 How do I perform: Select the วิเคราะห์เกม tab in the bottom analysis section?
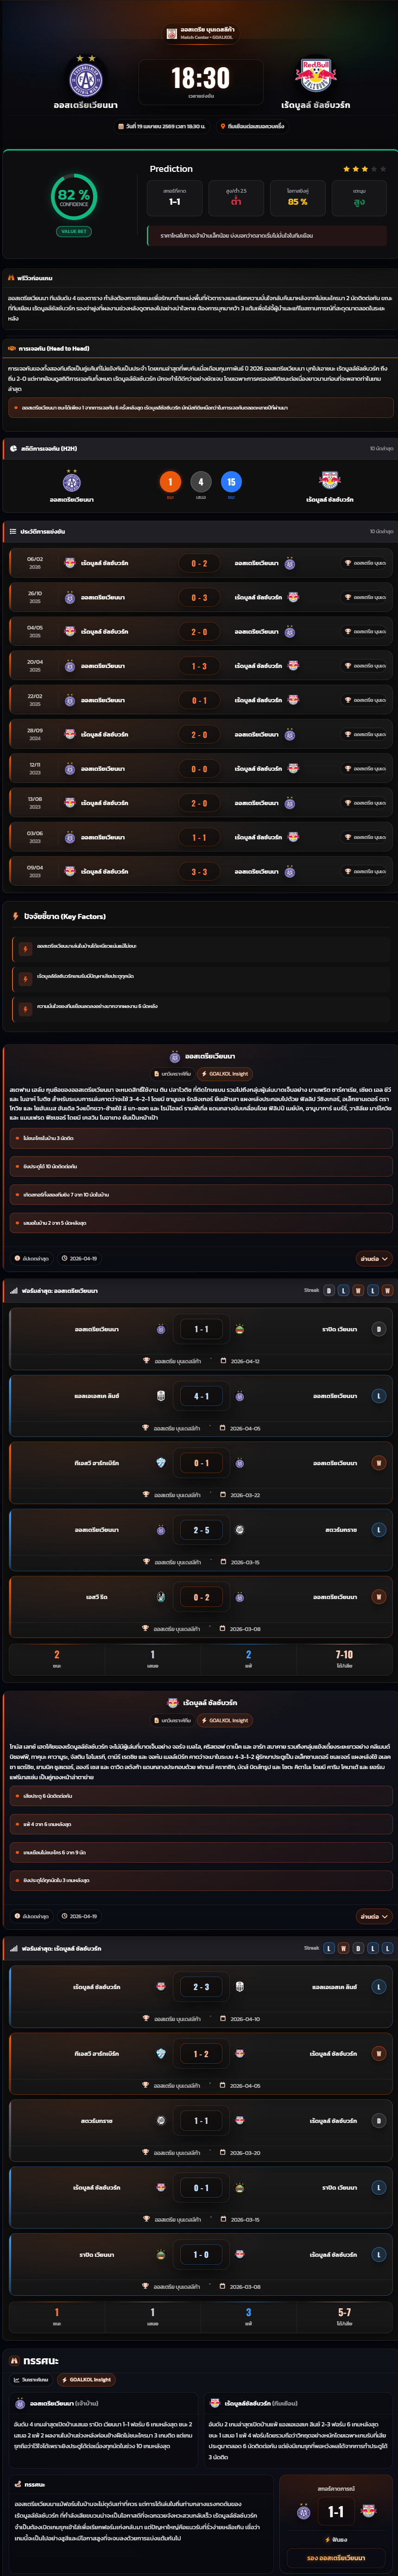click(31, 2379)
